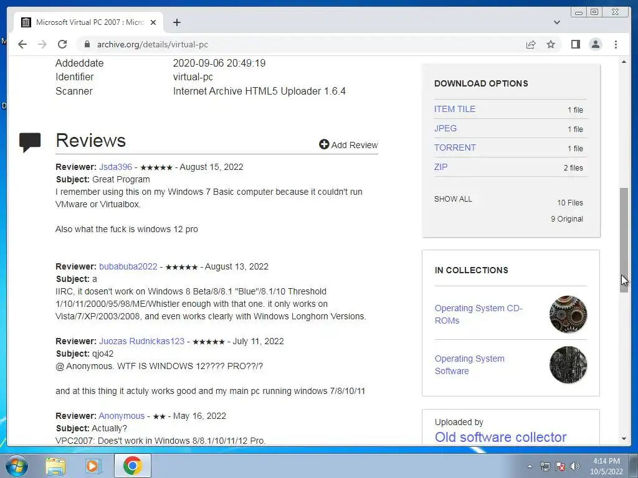
Task: Bookmark this tab with the star icon
Action: (551, 44)
